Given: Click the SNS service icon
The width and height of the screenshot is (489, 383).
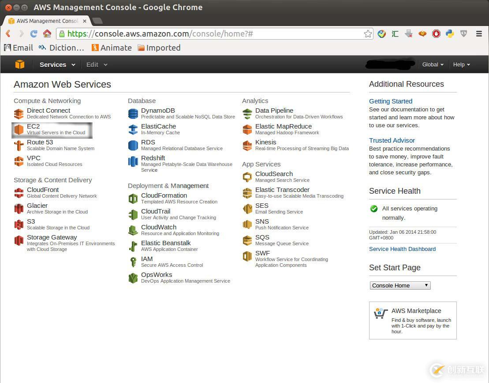Looking at the screenshot, I should click(x=247, y=225).
